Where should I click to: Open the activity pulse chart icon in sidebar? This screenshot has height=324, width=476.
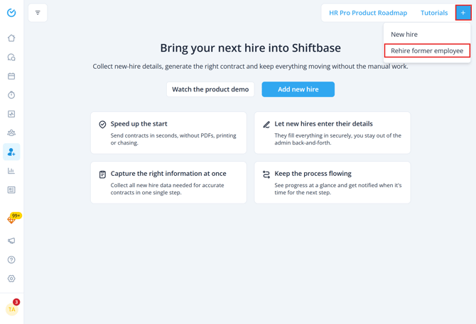coord(11,114)
